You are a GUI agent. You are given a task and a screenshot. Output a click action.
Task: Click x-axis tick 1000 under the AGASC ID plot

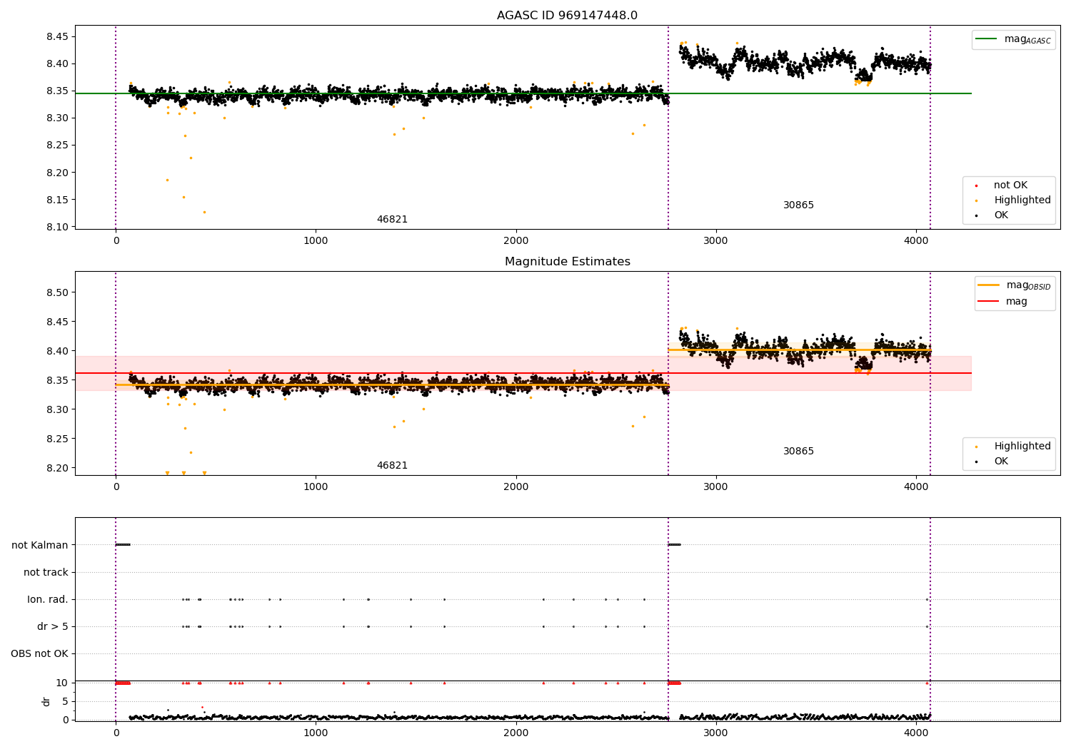pyautogui.click(x=316, y=241)
